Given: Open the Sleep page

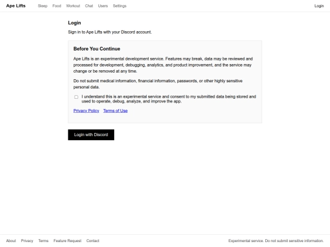Looking at the screenshot, I should pos(43,6).
